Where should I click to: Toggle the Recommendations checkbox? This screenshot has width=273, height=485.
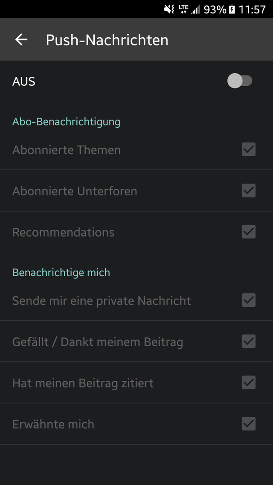[249, 232]
